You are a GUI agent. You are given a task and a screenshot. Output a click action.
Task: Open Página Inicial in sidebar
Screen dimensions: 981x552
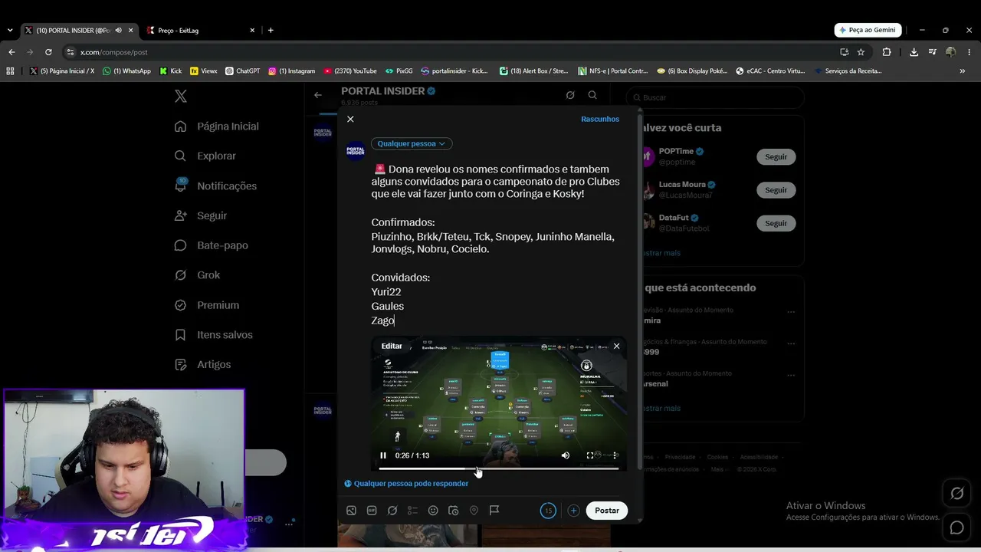coord(217,127)
